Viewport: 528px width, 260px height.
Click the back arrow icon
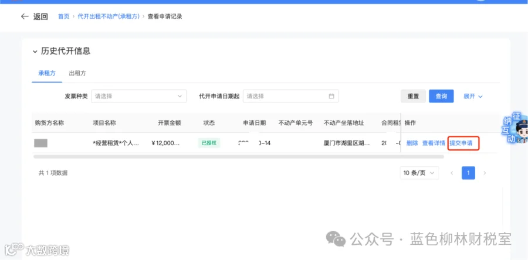tap(25, 16)
